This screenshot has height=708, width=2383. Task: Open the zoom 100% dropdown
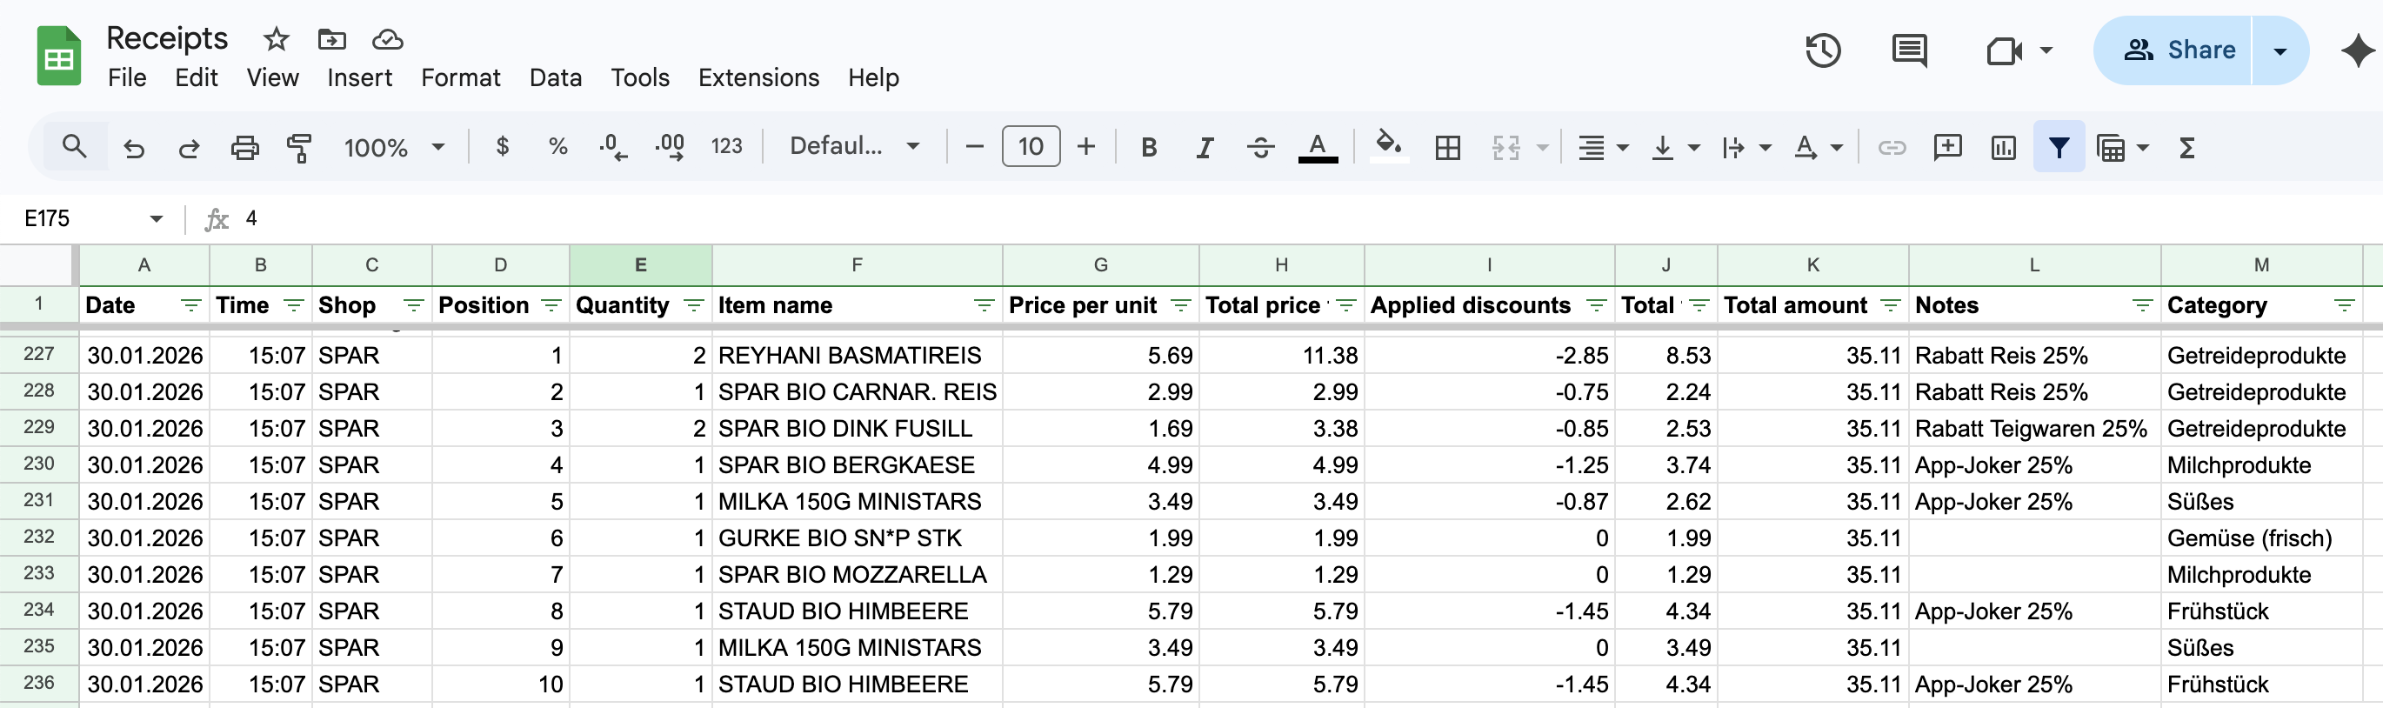coord(393,147)
